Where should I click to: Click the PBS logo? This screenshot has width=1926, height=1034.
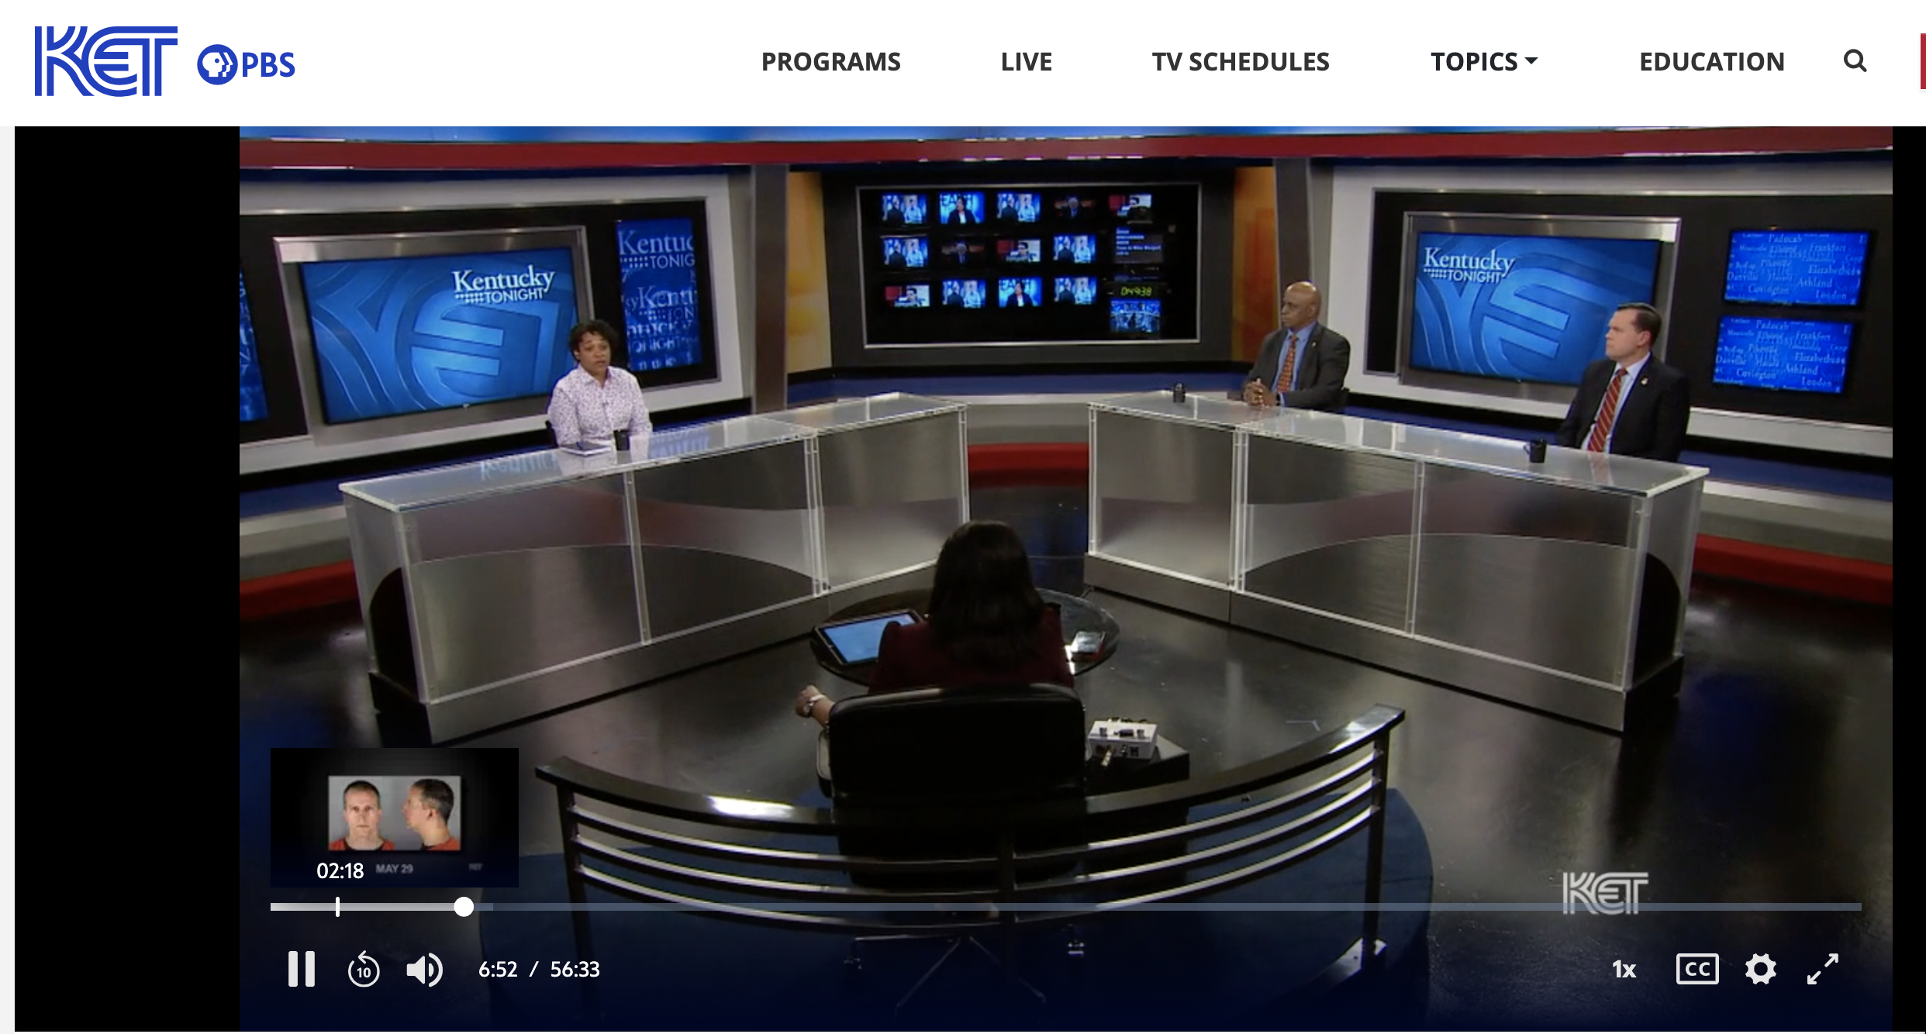247,64
